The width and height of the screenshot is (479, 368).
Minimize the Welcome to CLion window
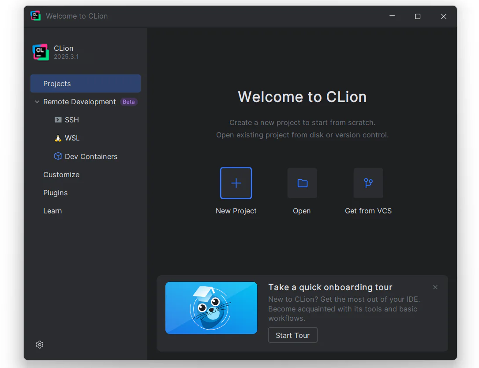tap(392, 16)
